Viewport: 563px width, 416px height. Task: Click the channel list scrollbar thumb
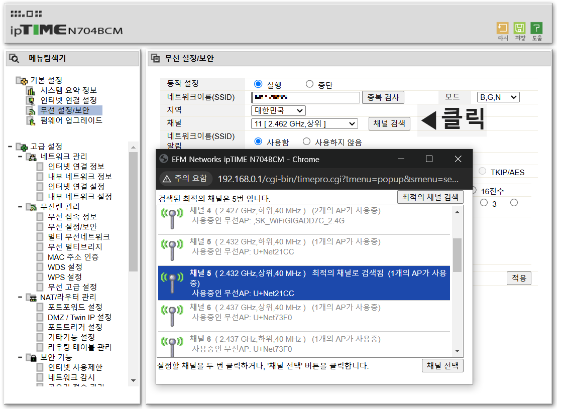[457, 255]
